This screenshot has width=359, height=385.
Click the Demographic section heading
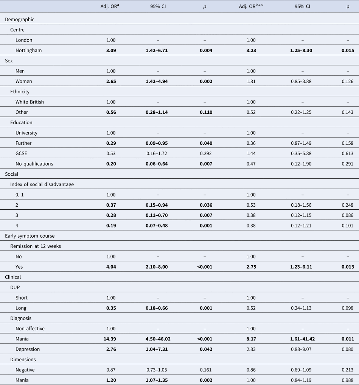pos(19,19)
